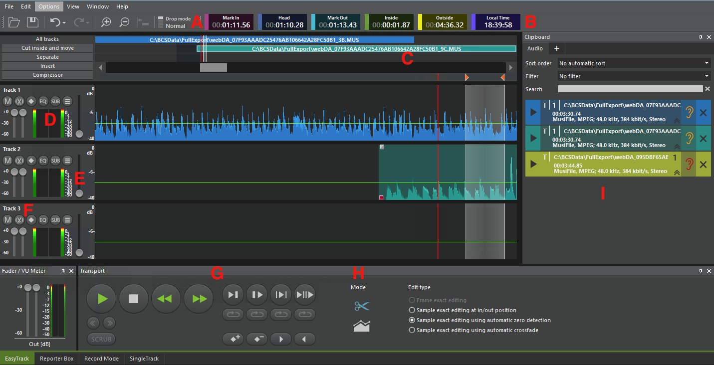The image size is (714, 365).
Task: Click the Undo icon in the toolbar
Action: tap(54, 22)
